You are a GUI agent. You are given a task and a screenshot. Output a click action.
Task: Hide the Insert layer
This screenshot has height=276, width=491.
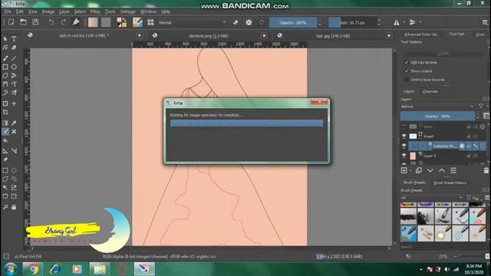point(404,136)
